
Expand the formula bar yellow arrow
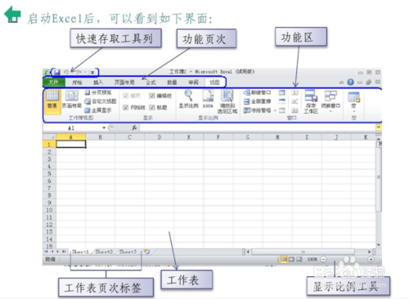pyautogui.click(x=379, y=127)
